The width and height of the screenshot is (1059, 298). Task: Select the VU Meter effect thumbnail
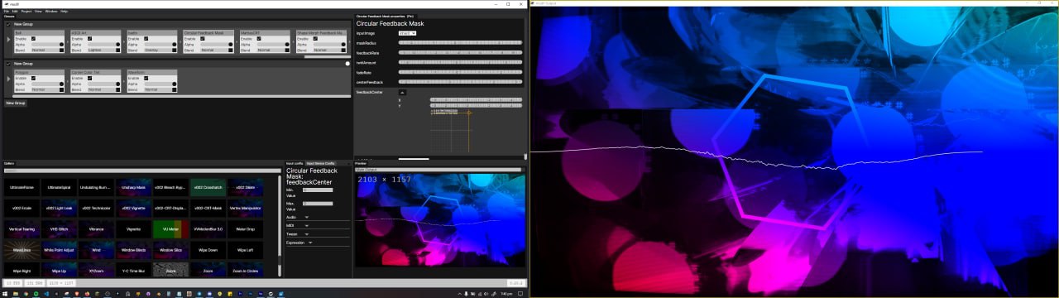[x=171, y=228]
